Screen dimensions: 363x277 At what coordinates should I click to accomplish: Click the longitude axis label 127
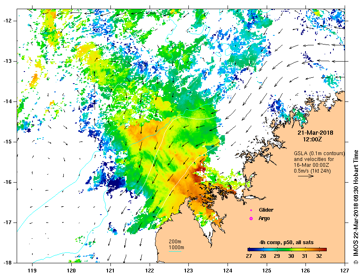click(345, 270)
